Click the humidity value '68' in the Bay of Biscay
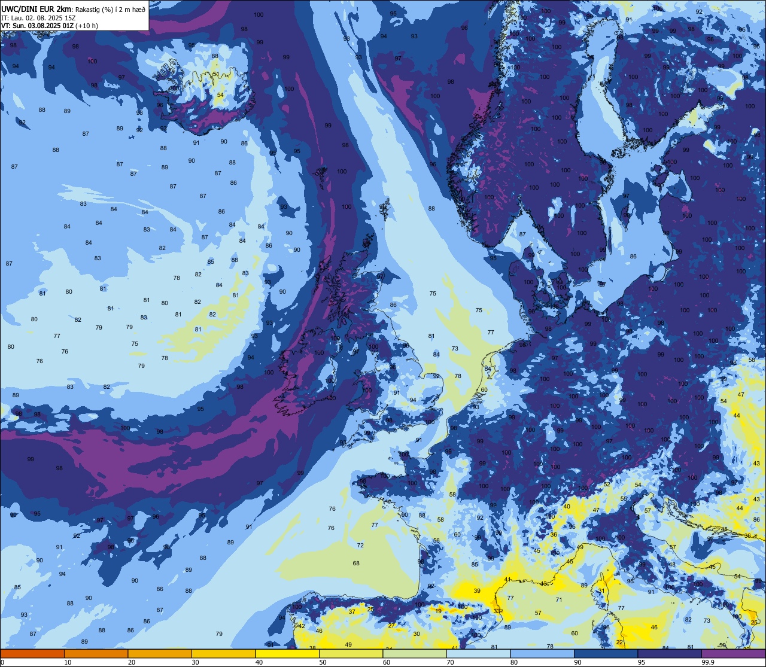The image size is (766, 667). pos(356,564)
